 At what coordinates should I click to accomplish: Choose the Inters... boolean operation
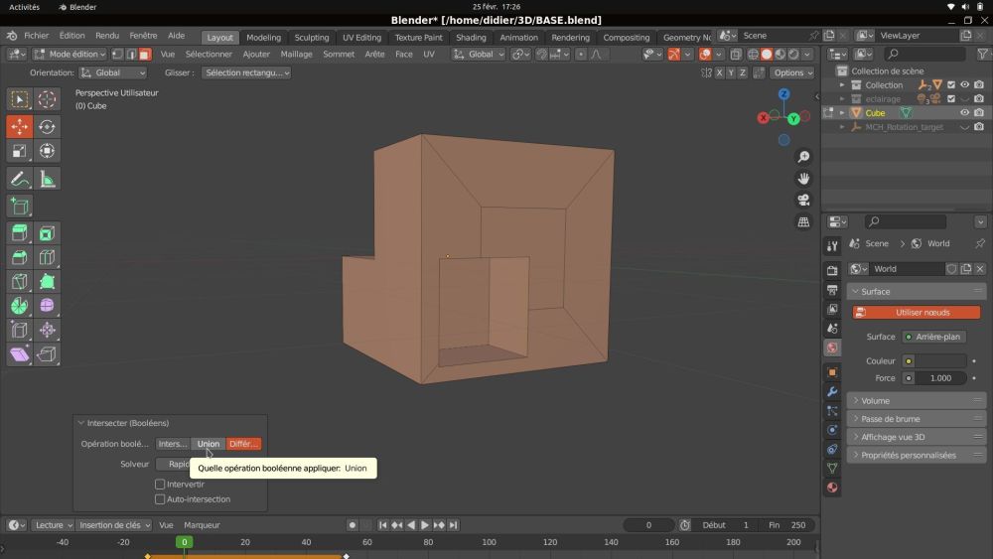point(173,444)
